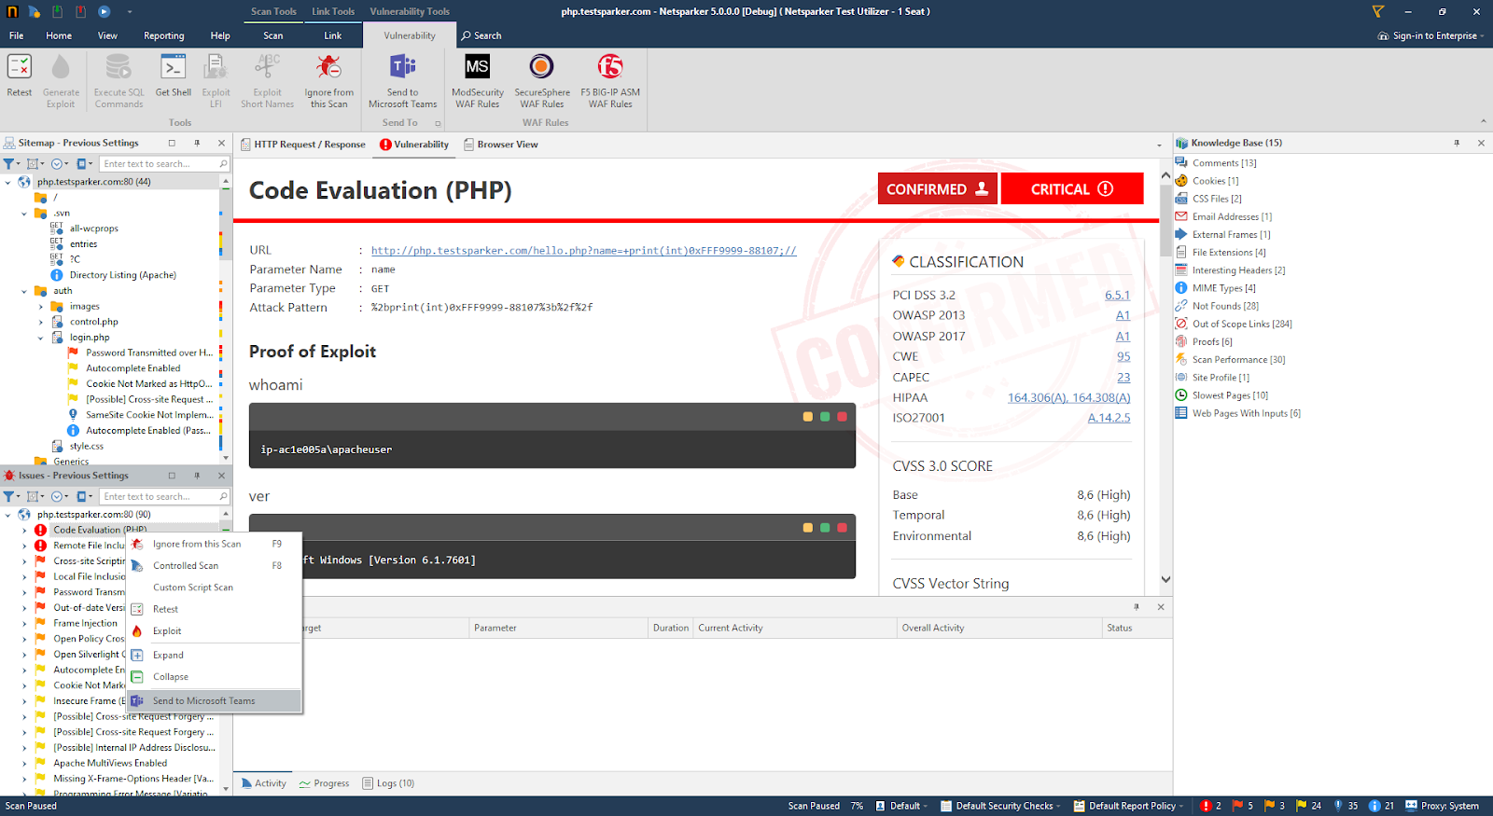This screenshot has height=816, width=1493.
Task: Toggle pin on the Issues panel
Action: coord(197,476)
